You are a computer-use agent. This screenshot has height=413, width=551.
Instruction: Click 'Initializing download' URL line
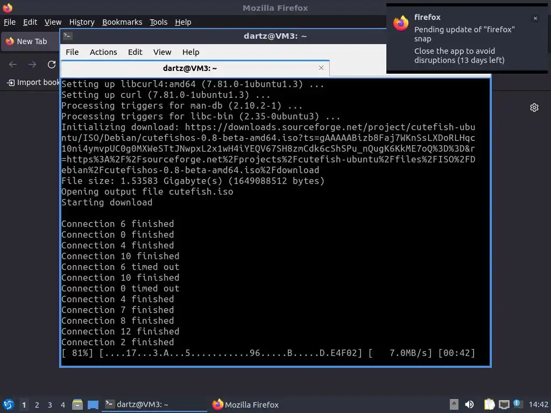[x=268, y=148]
